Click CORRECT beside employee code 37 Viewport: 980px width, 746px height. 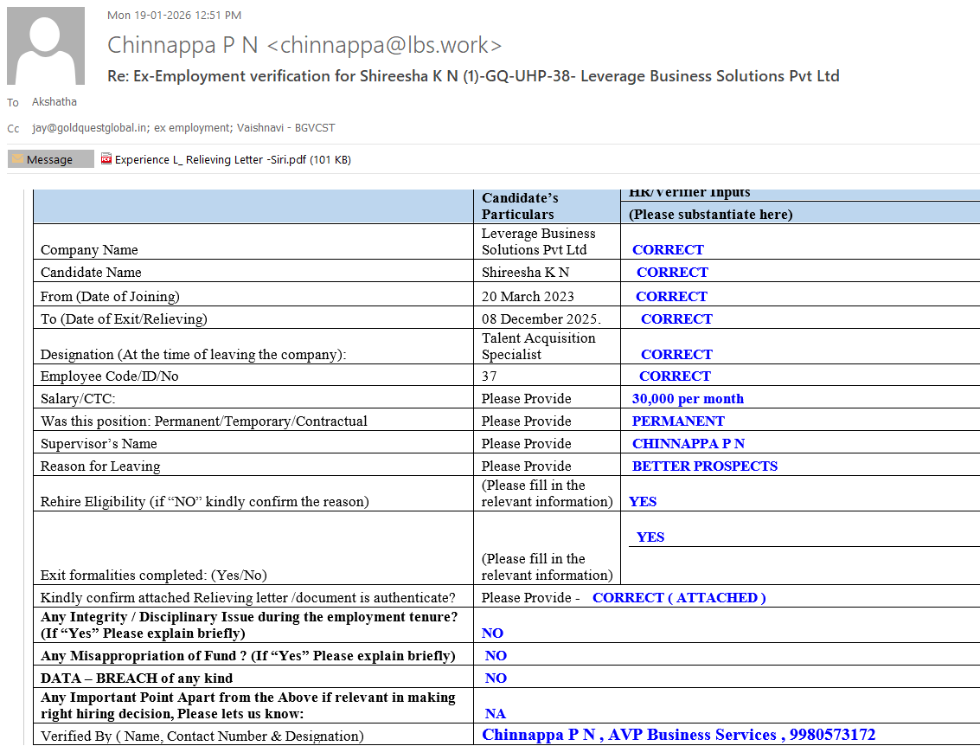675,376
